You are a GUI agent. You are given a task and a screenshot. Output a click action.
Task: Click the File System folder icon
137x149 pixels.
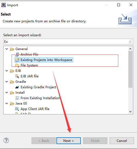tap(17, 65)
